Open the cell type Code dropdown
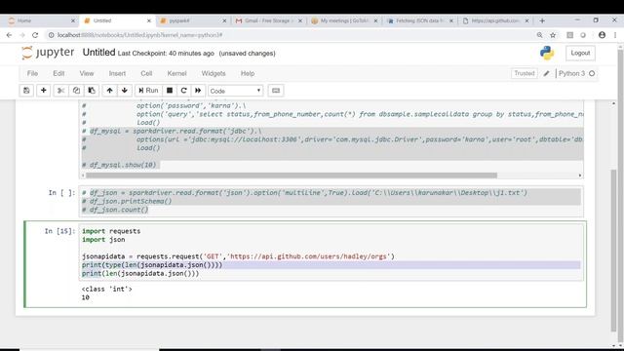The image size is (624, 351). click(235, 91)
